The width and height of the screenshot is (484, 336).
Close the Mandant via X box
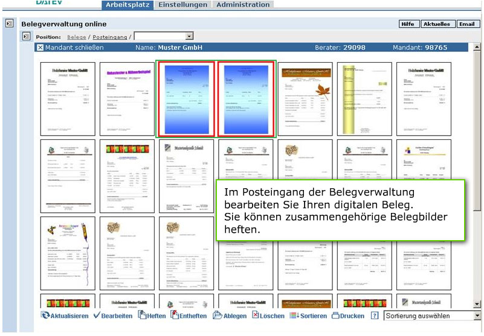click(x=40, y=48)
